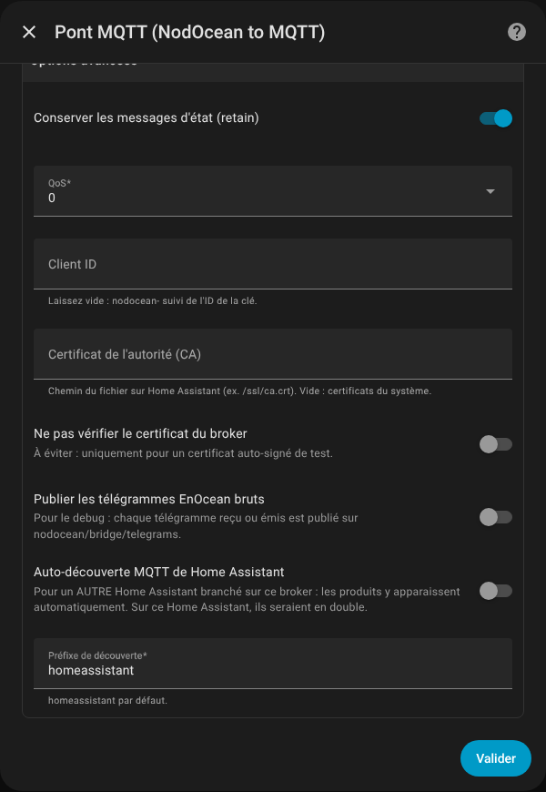Click the Préfixe de découverte field

coord(273,664)
